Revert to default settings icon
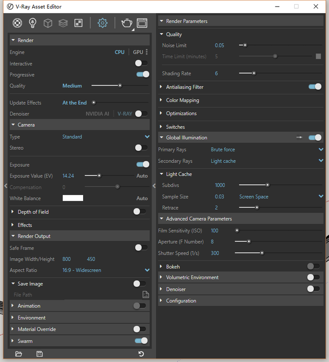The width and height of the screenshot is (329, 362). point(141,354)
